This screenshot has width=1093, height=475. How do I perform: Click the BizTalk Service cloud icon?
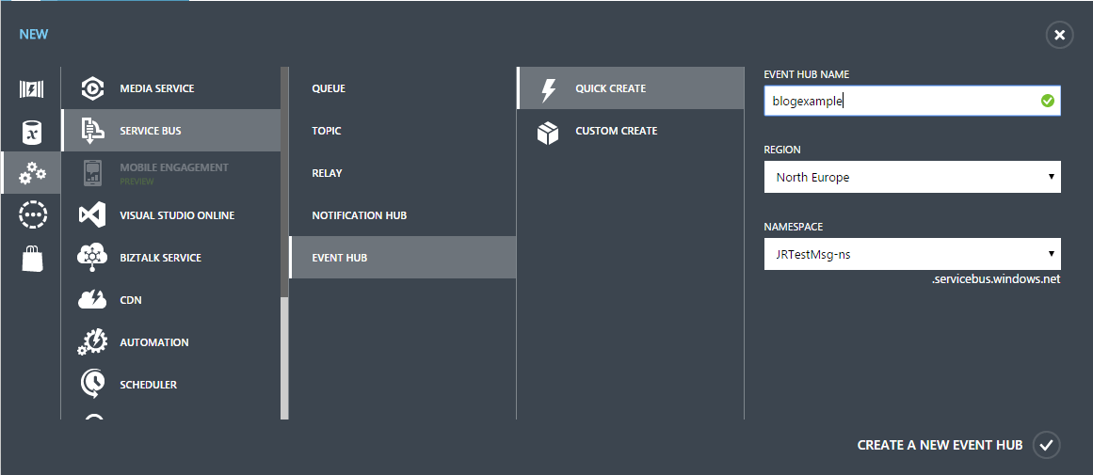(92, 258)
